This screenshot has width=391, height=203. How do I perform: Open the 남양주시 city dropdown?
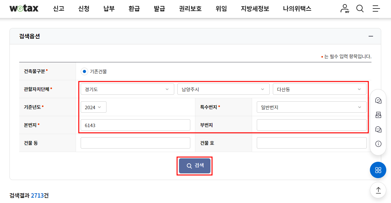click(223, 89)
